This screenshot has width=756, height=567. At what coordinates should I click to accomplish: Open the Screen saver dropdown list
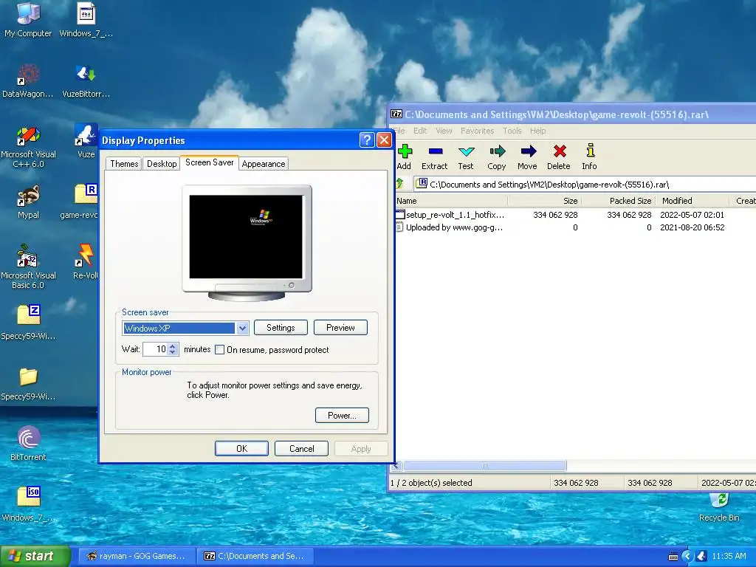(242, 329)
